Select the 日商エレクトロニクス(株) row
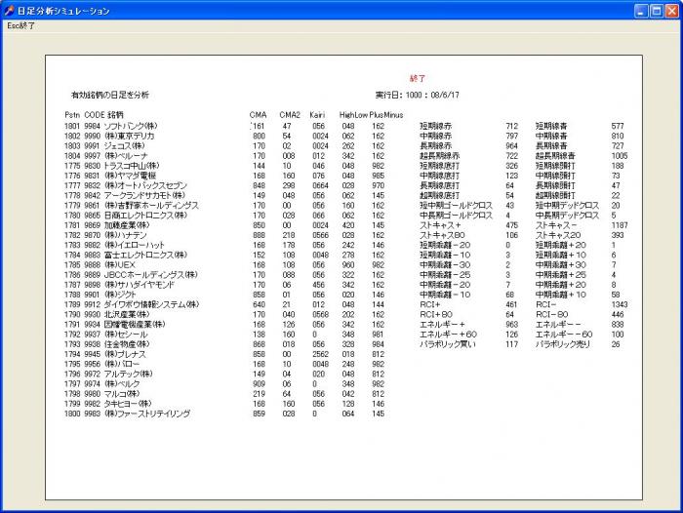 coord(224,216)
